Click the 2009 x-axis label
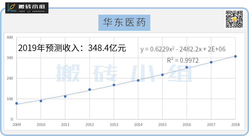 (17, 125)
